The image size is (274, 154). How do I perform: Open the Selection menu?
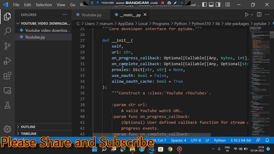click(x=44, y=5)
